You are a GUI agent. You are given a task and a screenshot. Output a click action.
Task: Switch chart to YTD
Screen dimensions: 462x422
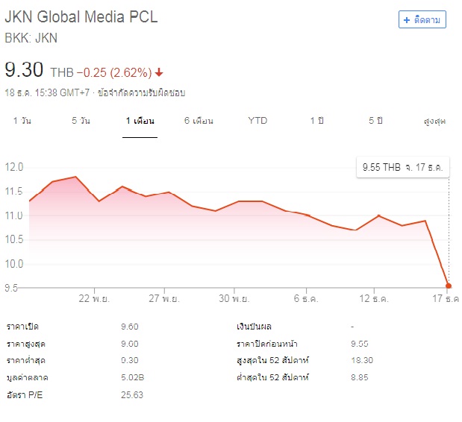click(x=257, y=121)
